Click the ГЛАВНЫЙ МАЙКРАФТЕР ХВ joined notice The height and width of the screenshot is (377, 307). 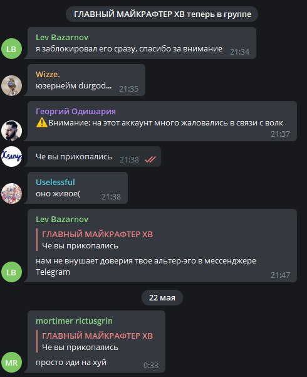[162, 14]
